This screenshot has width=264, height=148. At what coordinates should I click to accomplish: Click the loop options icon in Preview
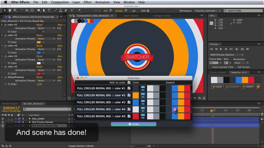pos(242,49)
